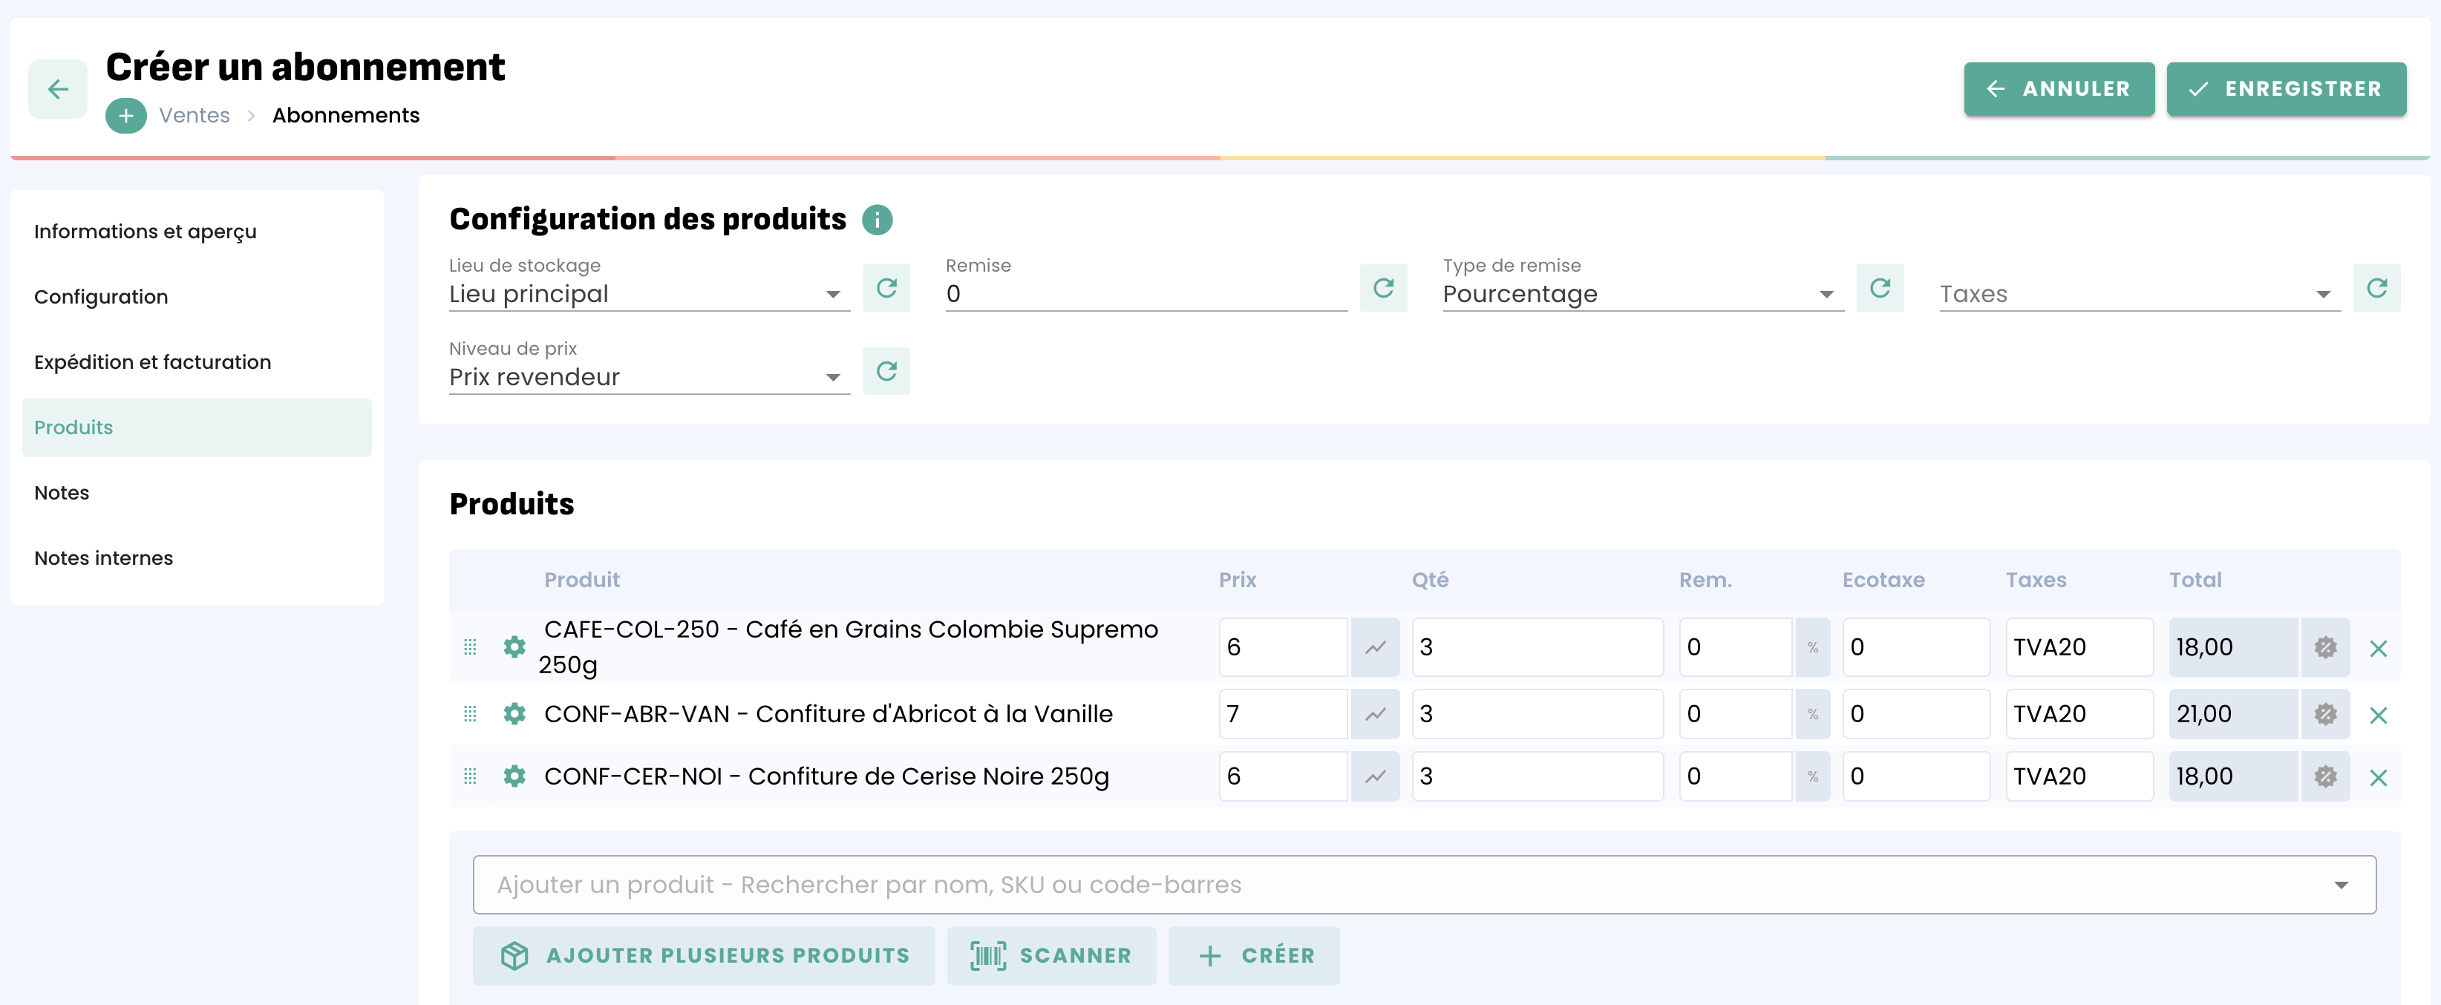
Task: Click the refresh icon beside Niveau de prix
Action: [x=885, y=371]
